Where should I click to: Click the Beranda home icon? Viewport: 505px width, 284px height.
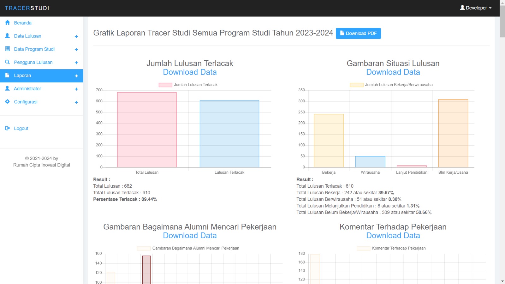point(8,23)
